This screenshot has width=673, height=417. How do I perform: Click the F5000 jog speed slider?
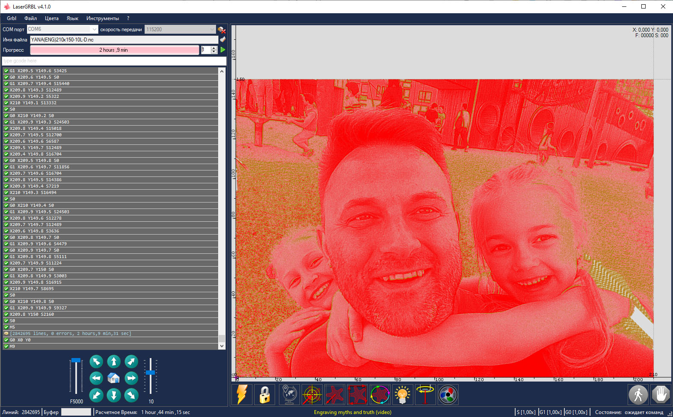point(76,376)
